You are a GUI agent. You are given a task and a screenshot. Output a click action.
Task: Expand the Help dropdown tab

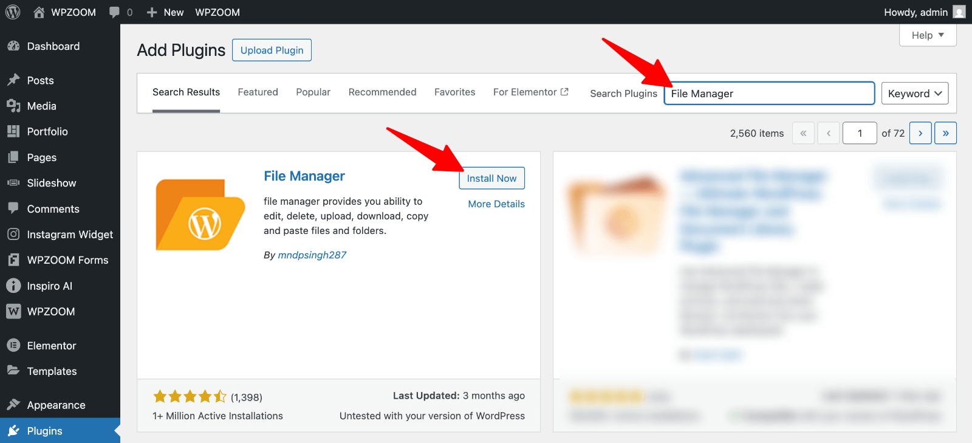pyautogui.click(x=928, y=35)
